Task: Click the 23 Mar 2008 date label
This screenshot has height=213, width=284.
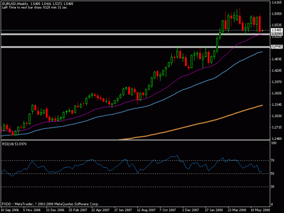Action: tap(237, 210)
